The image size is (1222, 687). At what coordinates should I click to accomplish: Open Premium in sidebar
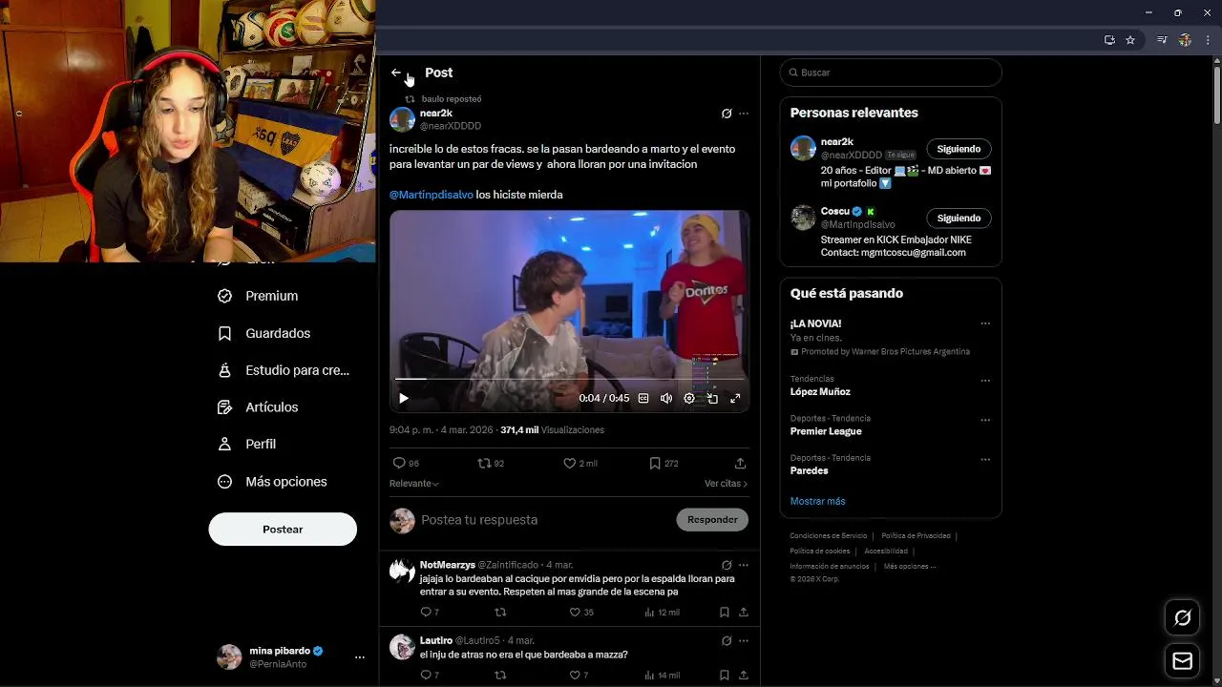pyautogui.click(x=258, y=296)
